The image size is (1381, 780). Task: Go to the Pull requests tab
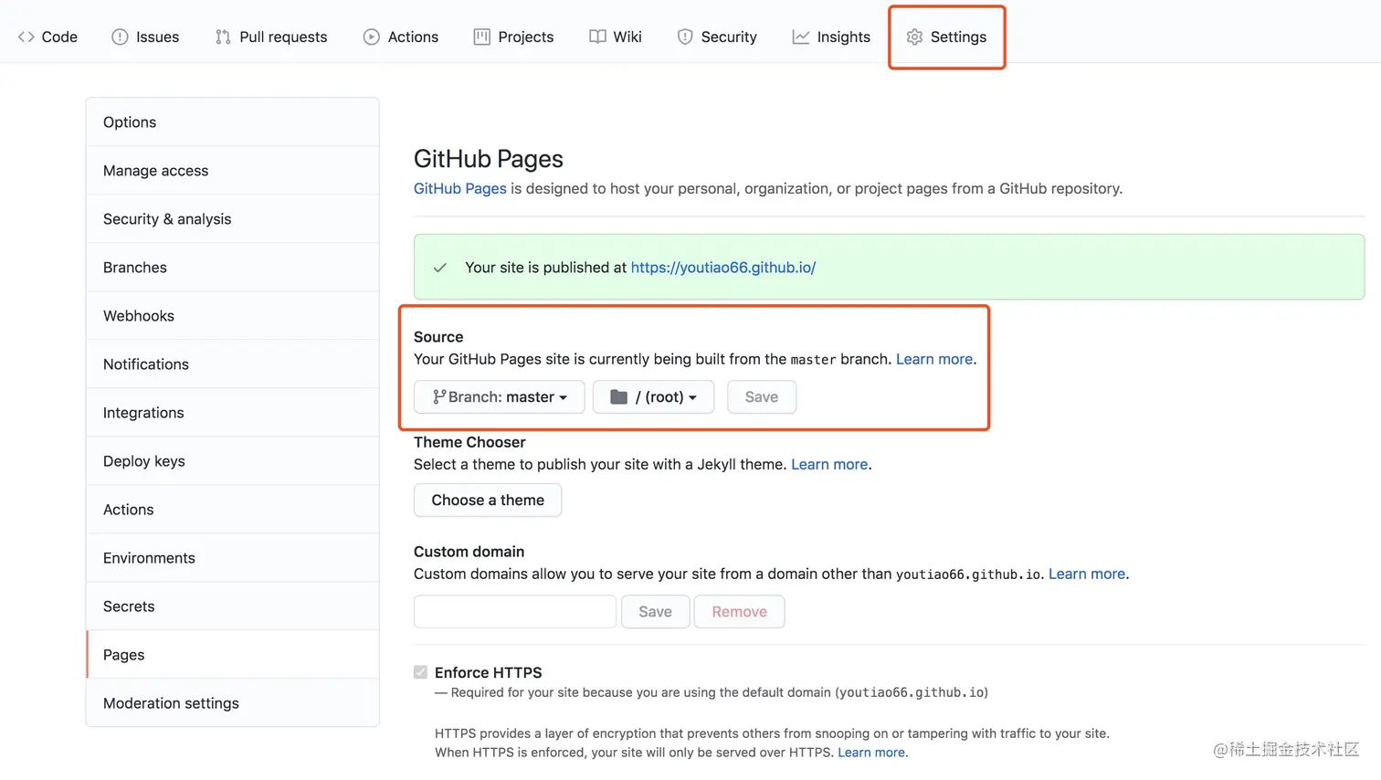pyautogui.click(x=271, y=37)
